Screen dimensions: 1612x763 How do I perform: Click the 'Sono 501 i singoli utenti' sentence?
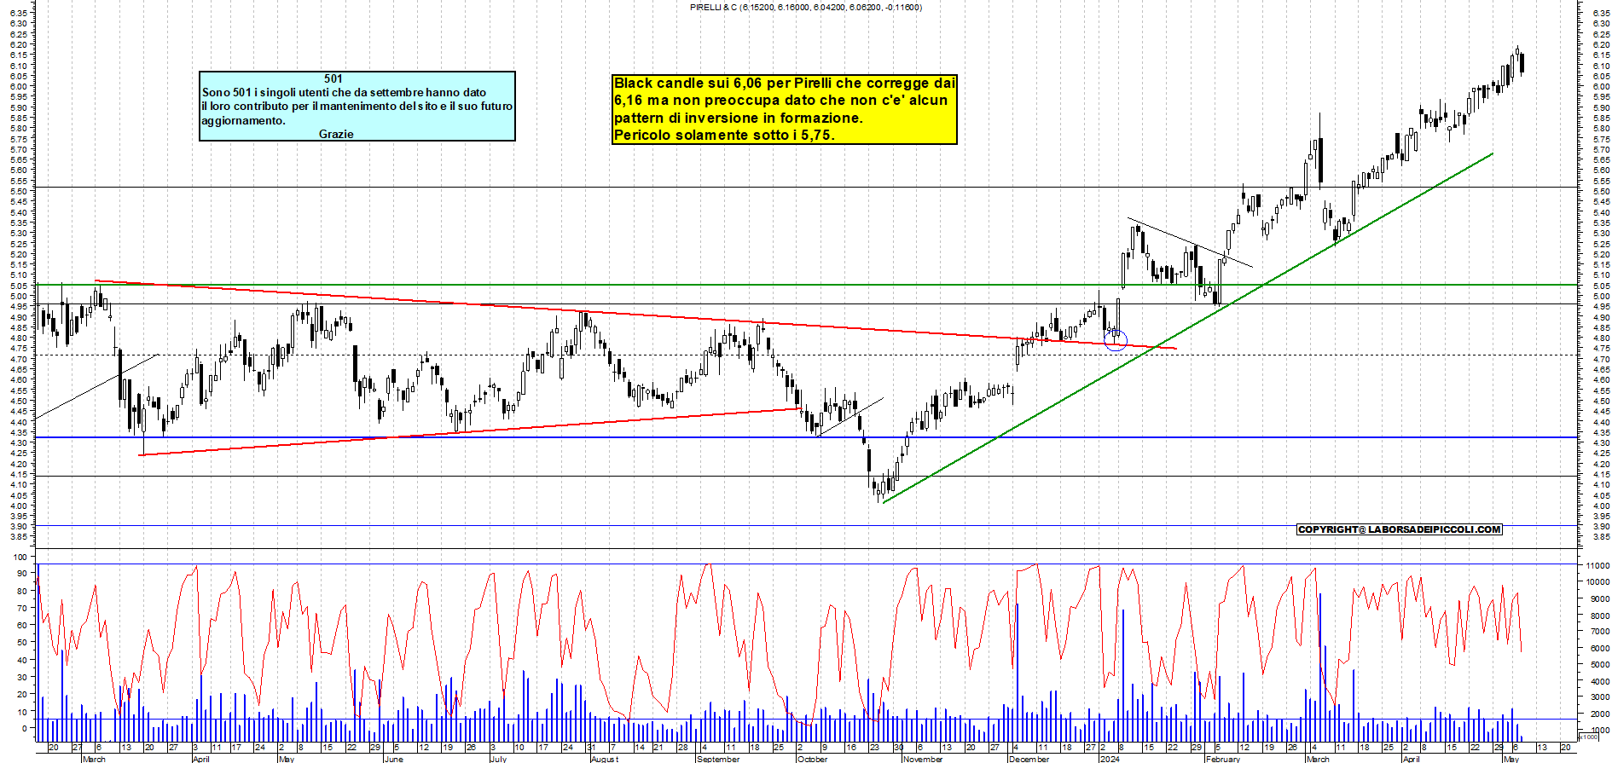pyautogui.click(x=344, y=92)
